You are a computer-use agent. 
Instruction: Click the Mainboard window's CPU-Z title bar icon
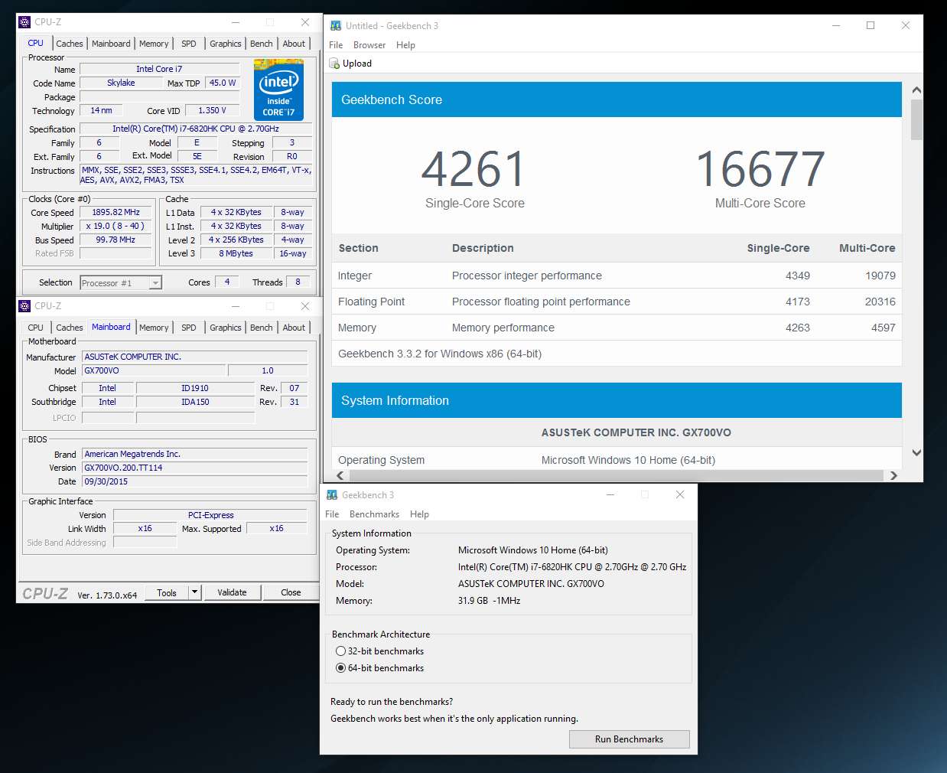[x=25, y=305]
